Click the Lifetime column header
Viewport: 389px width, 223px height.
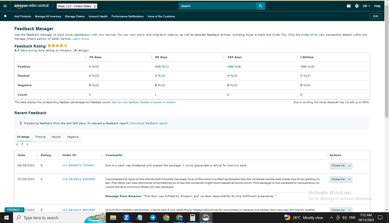(307, 57)
